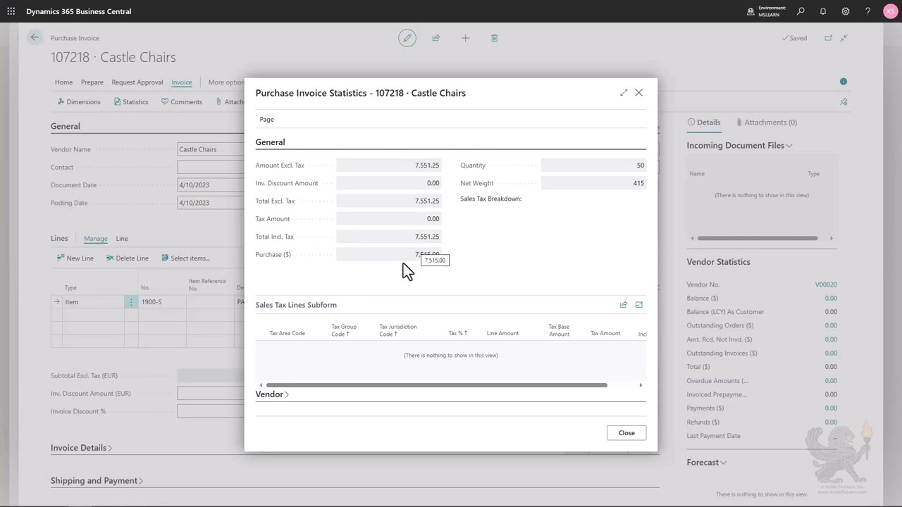Image resolution: width=902 pixels, height=507 pixels.
Task: Click the pencil edit icon on invoice
Action: click(x=407, y=38)
